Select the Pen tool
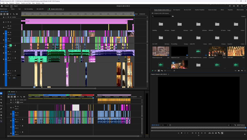Image resolution: width=247 pixels, height=140 pixels. [x=1, y=109]
